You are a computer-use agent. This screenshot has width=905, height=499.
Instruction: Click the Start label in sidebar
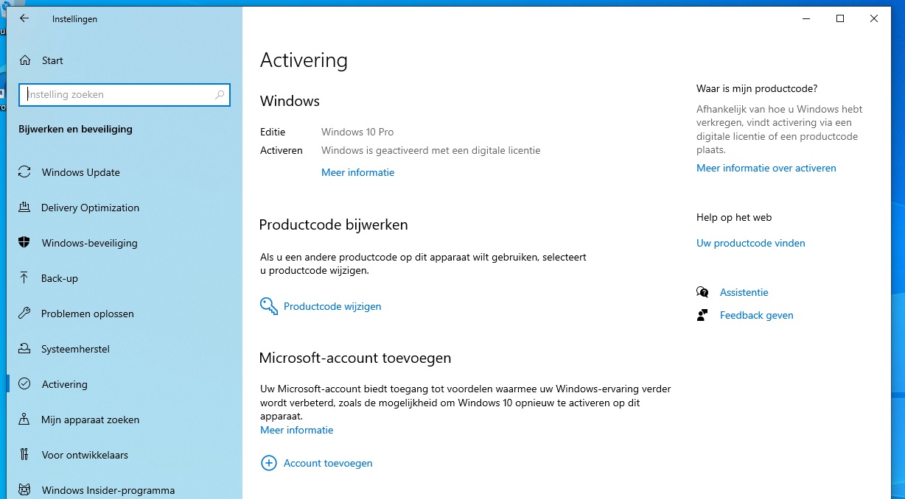52,60
